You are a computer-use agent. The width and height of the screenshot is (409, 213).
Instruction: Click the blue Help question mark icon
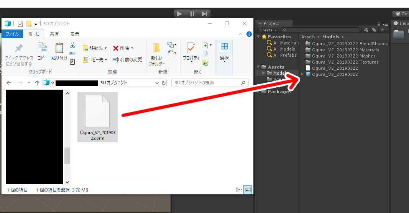(x=249, y=34)
